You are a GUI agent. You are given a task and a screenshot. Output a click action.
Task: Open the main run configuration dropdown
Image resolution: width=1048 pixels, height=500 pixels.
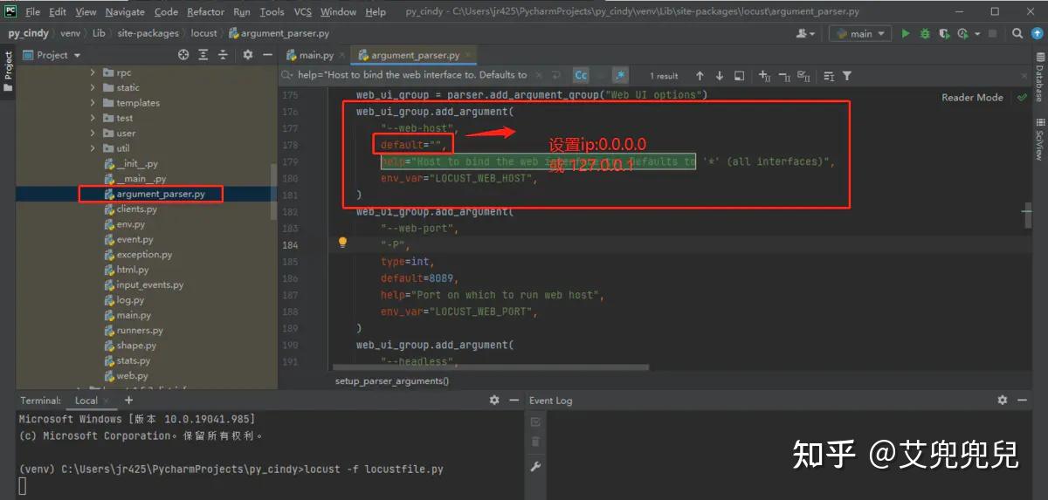point(860,34)
